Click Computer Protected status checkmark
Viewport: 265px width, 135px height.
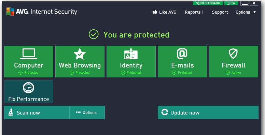click(20, 73)
